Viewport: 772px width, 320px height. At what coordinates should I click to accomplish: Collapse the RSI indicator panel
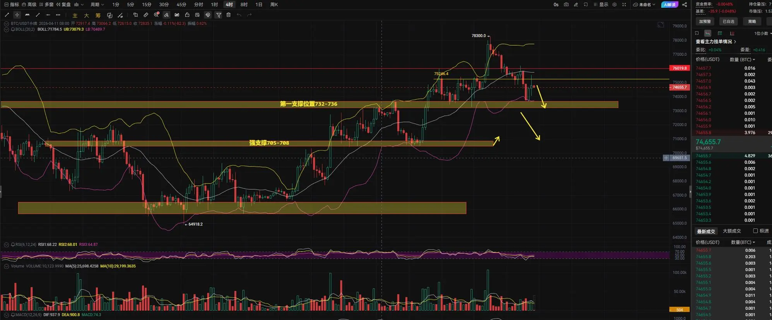point(7,245)
